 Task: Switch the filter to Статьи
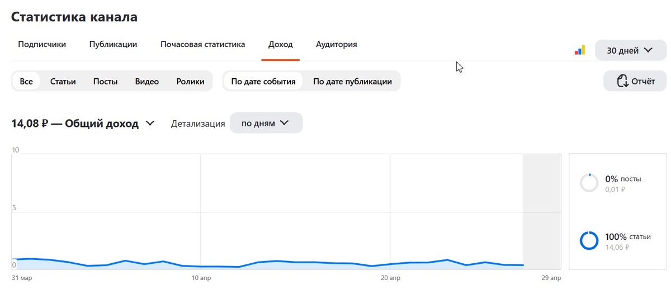pos(63,81)
